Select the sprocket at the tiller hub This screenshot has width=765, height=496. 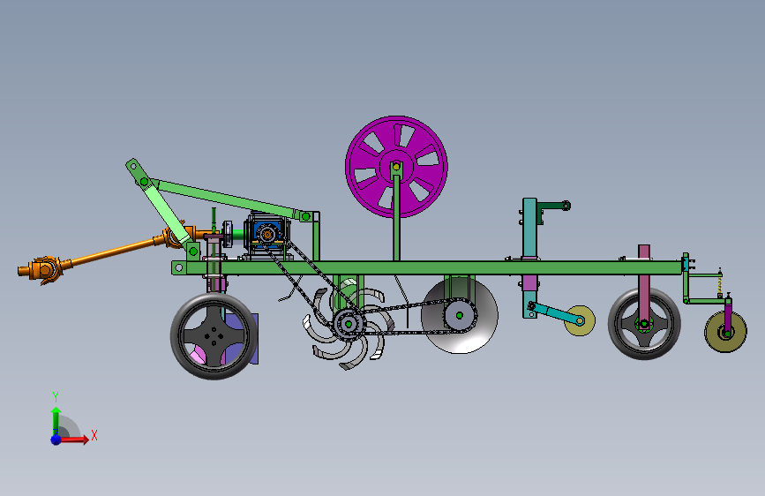tap(349, 324)
